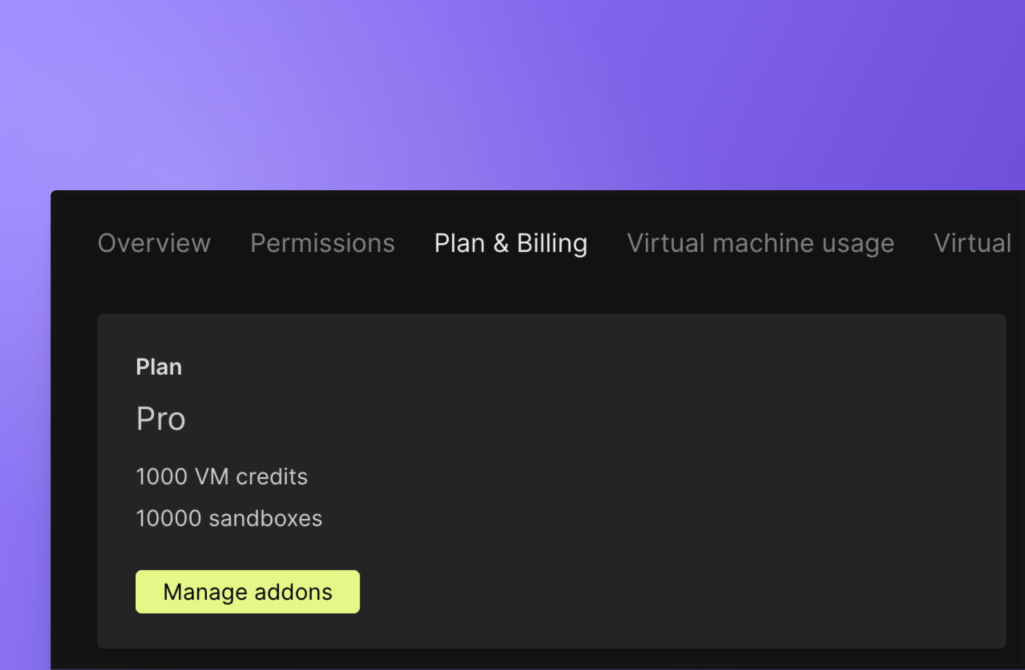Select the VM credits allocation line

tap(222, 476)
